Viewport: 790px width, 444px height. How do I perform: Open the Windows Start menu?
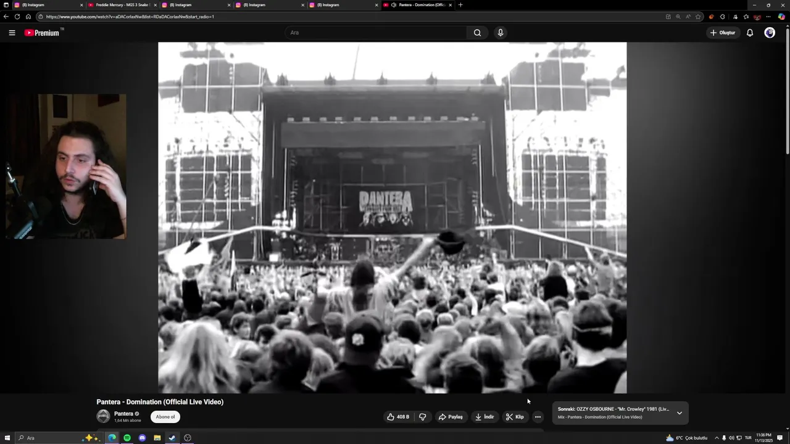click(7, 438)
